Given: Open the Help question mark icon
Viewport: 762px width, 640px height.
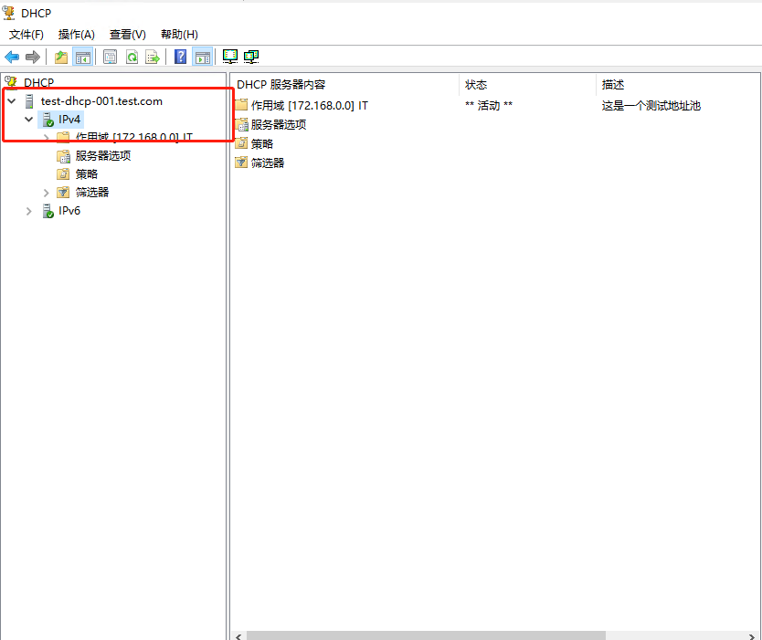Looking at the screenshot, I should [x=180, y=58].
